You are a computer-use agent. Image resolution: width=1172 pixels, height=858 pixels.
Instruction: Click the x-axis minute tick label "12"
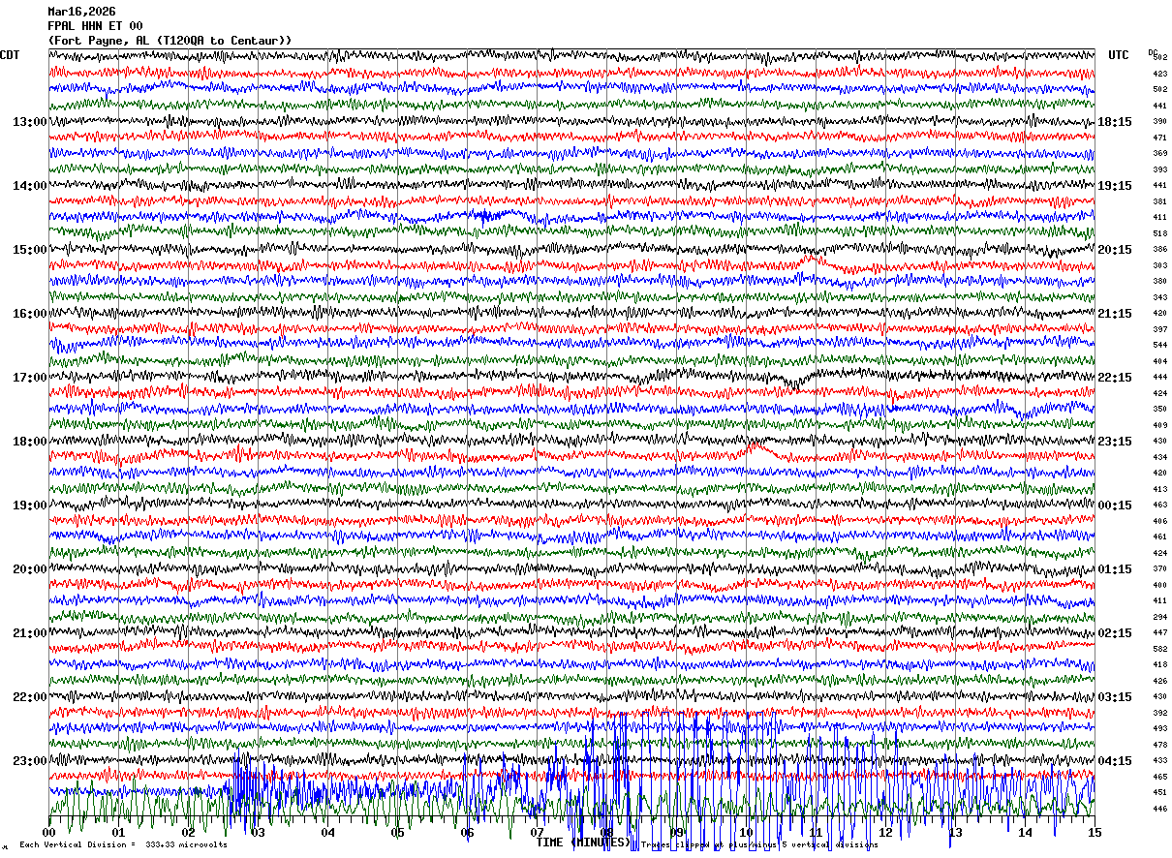pyautogui.click(x=886, y=833)
